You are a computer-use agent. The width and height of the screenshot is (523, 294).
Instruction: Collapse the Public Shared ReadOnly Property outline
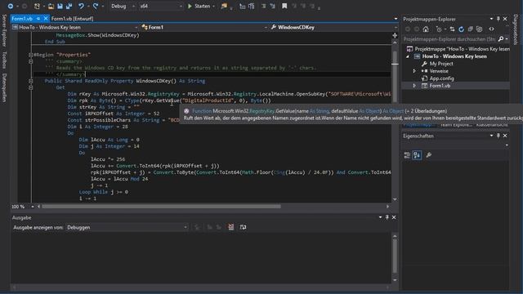[30, 81]
